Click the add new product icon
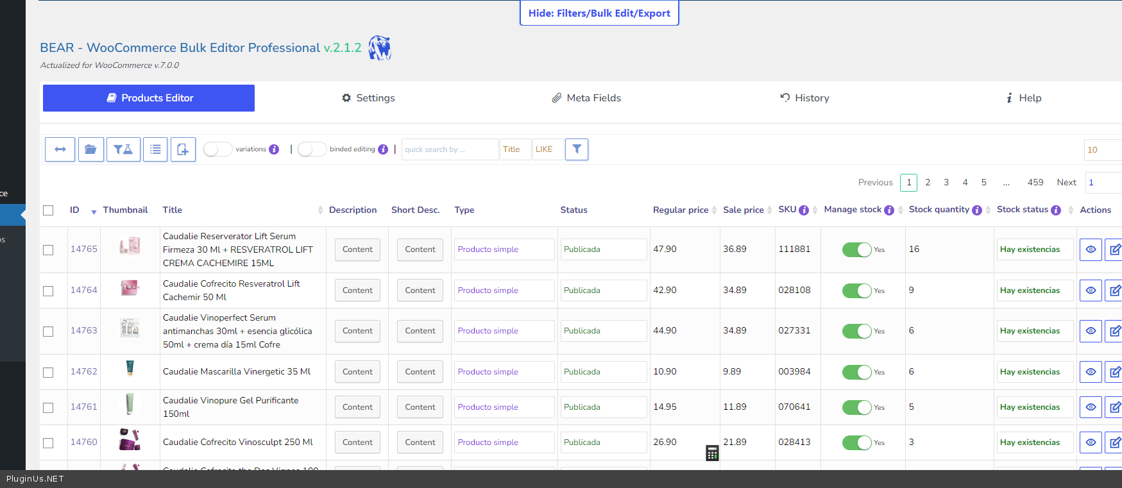This screenshot has height=488, width=1122. coord(183,149)
